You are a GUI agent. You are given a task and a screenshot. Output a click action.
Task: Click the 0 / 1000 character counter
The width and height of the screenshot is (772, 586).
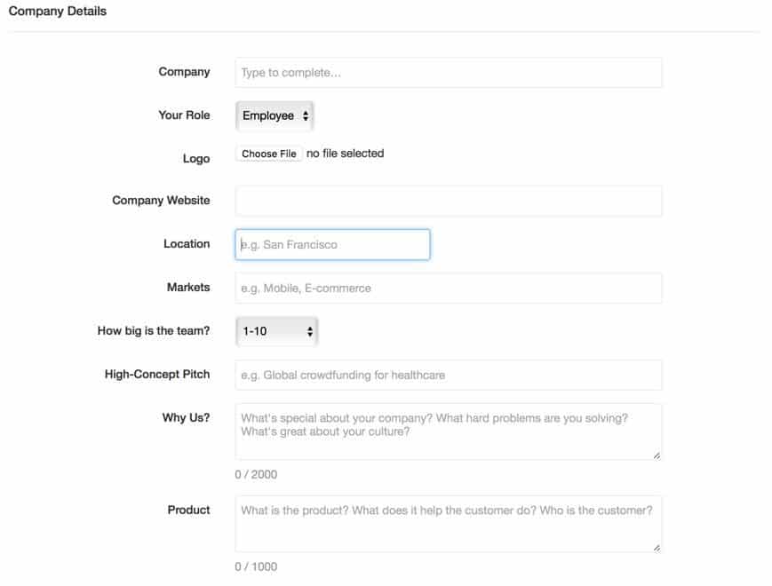(x=256, y=566)
